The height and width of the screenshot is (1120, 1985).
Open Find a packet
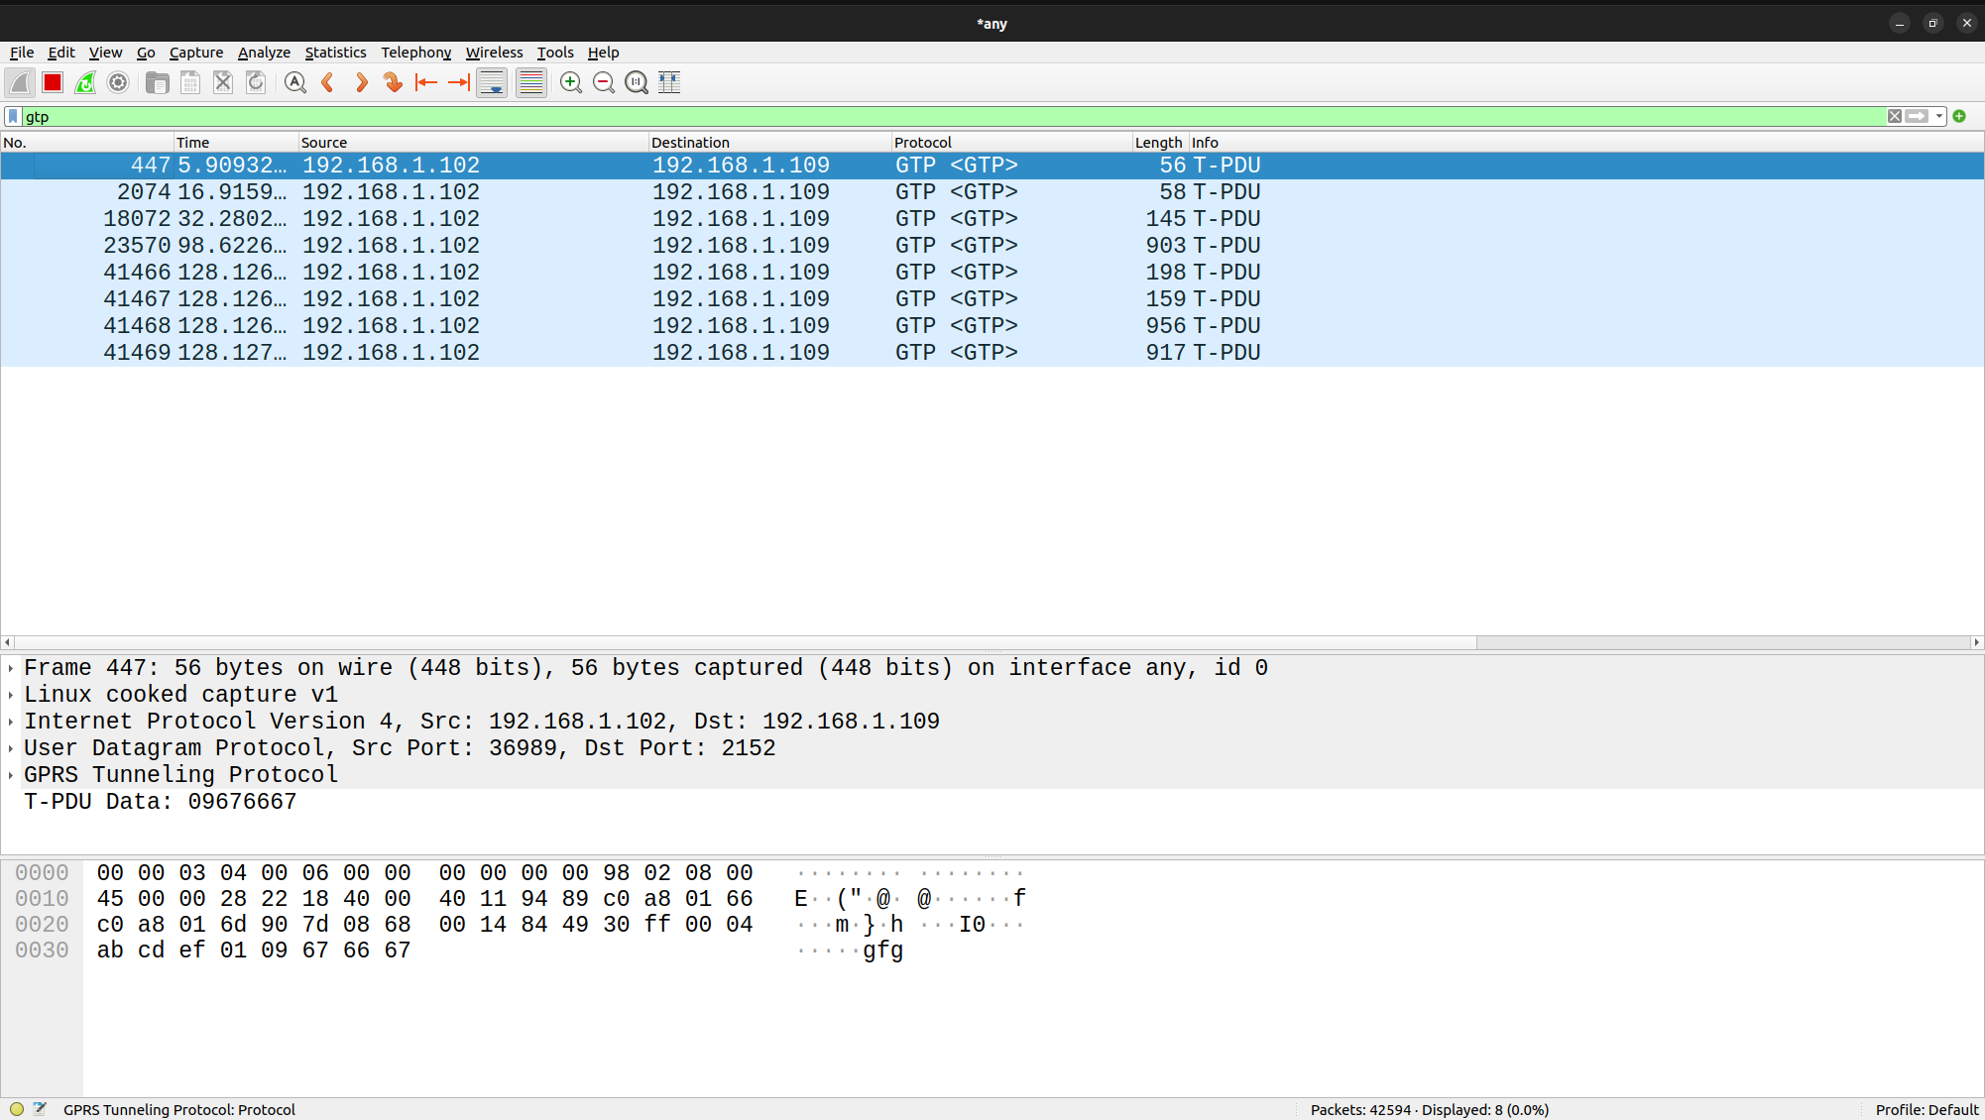click(x=294, y=83)
